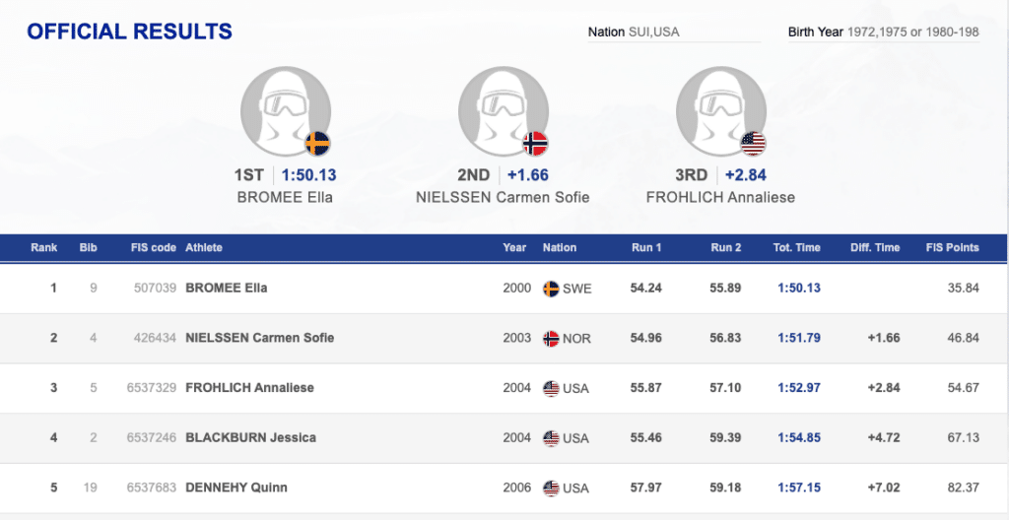Screen dimensions: 1009x520
Task: Sort by the FIS Points column header
Action: [952, 247]
